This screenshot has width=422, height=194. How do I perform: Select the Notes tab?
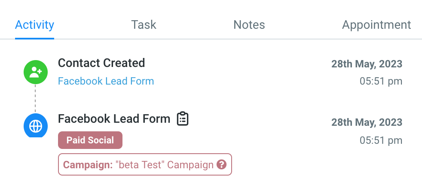(249, 25)
